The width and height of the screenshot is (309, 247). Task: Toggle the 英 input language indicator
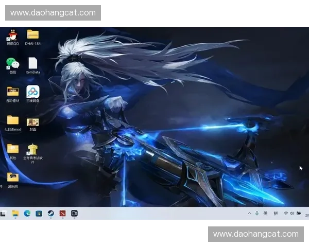265,214
